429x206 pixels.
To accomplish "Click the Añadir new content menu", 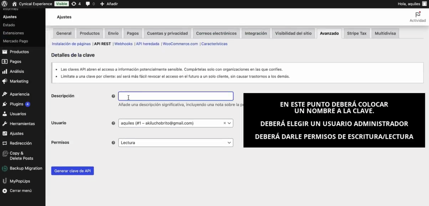I will click(109, 4).
